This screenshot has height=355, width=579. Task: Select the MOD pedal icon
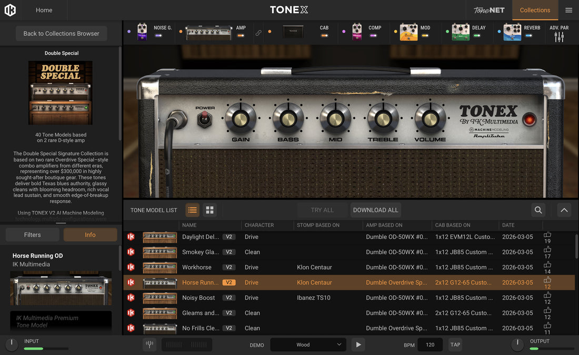[409, 32]
